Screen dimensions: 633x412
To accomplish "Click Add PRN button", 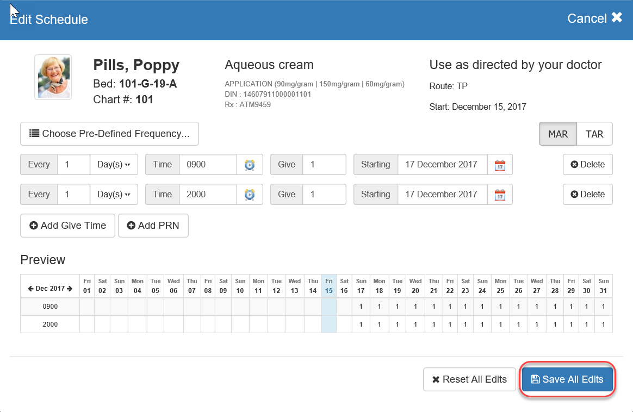I will coord(153,226).
